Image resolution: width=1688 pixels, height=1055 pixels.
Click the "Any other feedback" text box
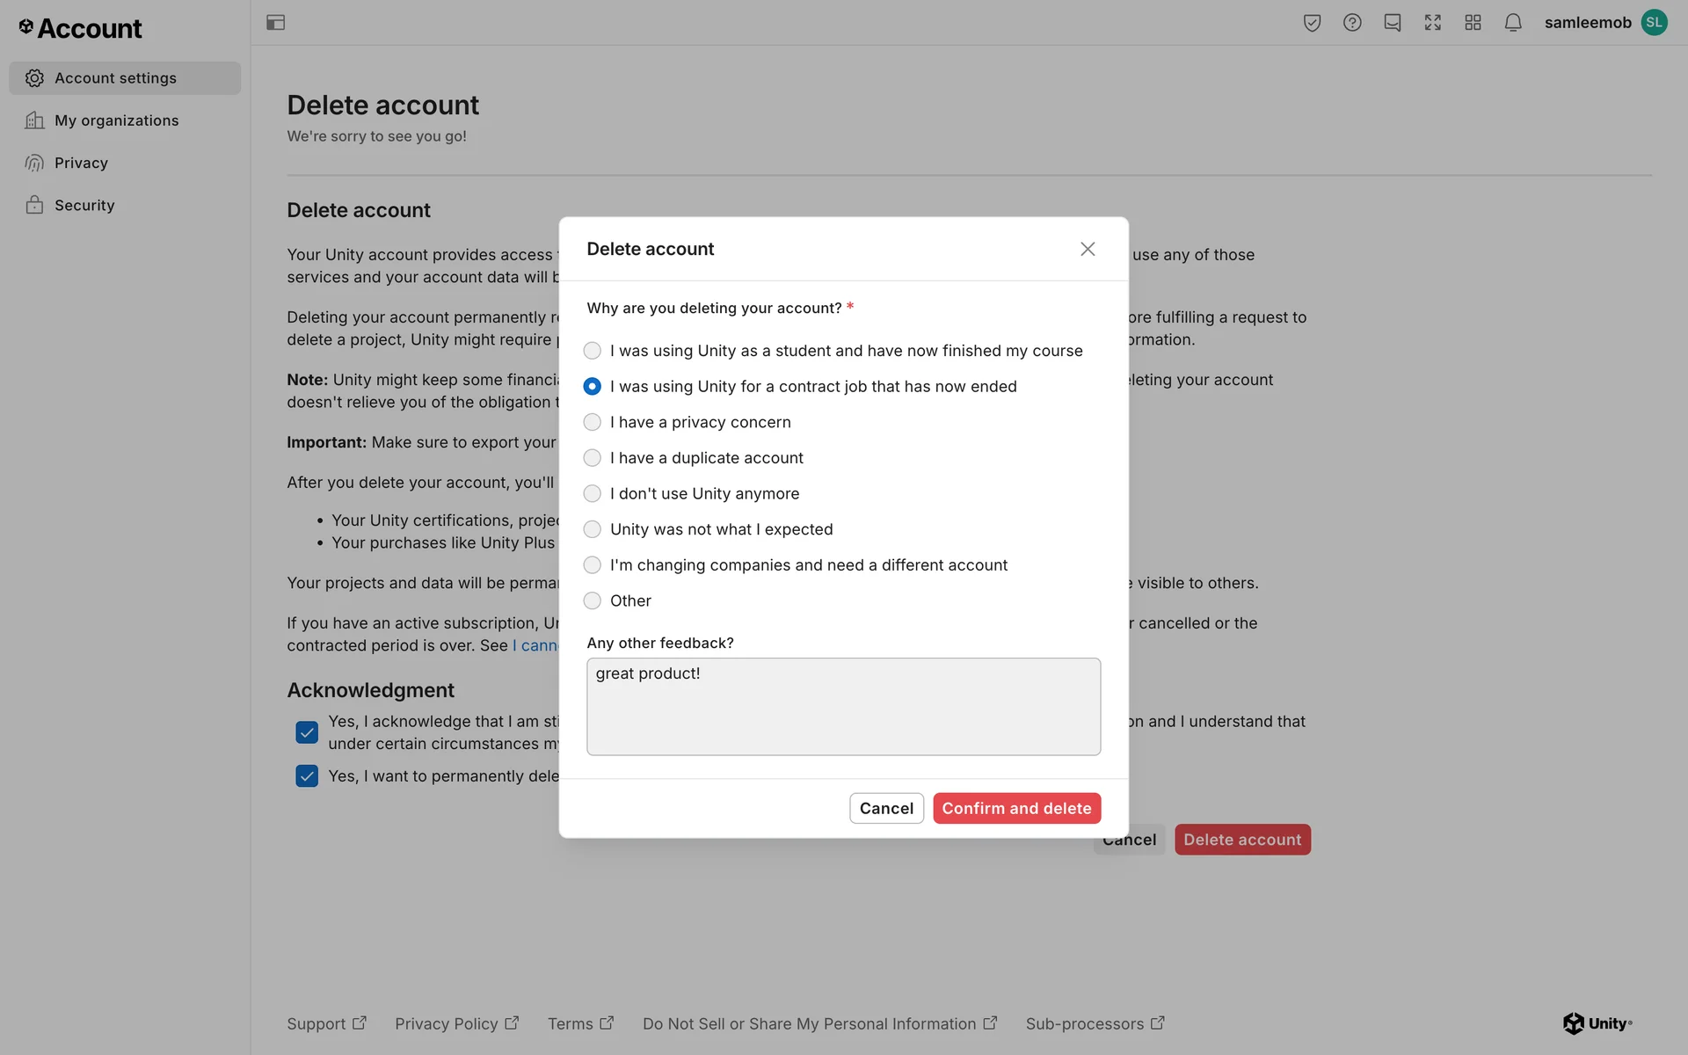[x=843, y=706]
